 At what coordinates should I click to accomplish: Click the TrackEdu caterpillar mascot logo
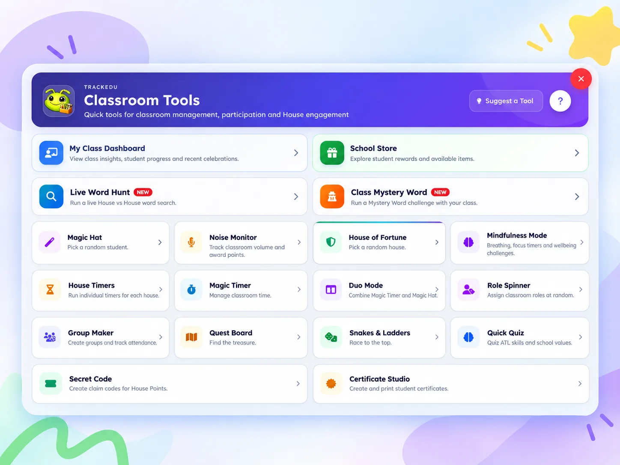coord(59,101)
